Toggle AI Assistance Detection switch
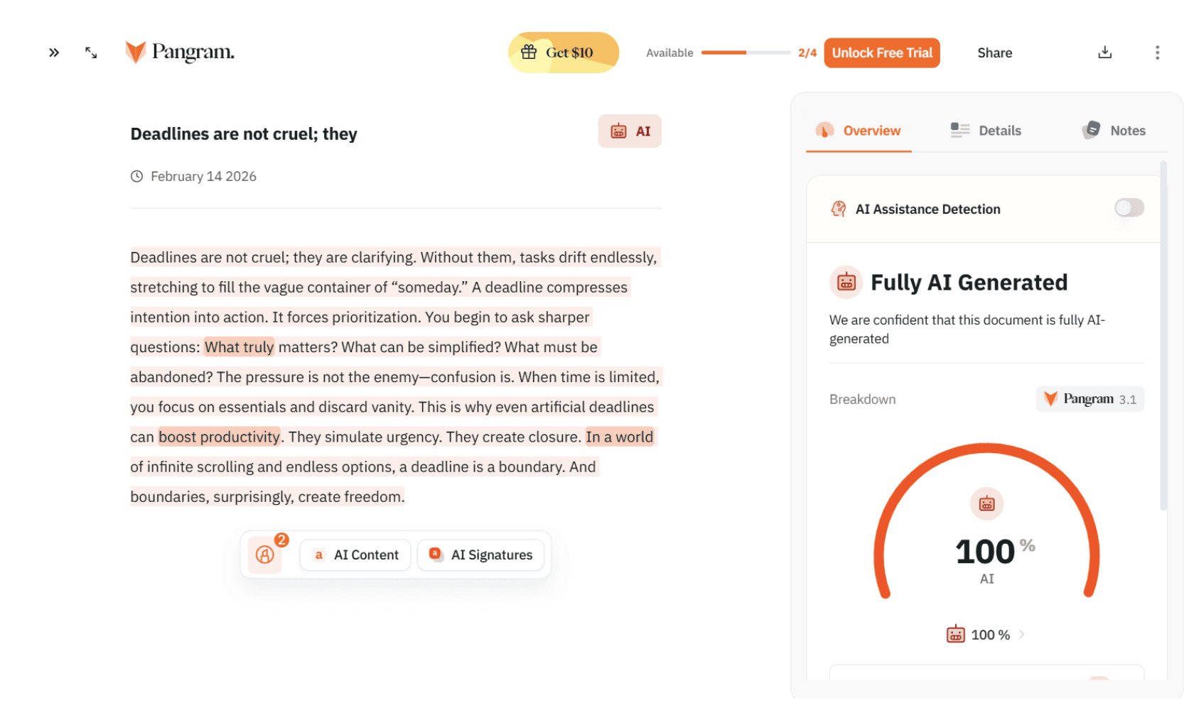 (x=1129, y=208)
